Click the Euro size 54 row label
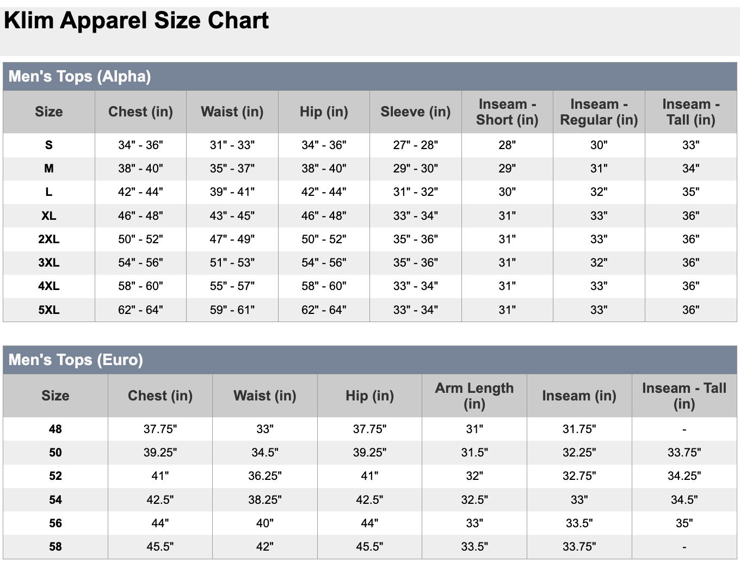Viewport: 740px width, 580px height. tap(55, 500)
